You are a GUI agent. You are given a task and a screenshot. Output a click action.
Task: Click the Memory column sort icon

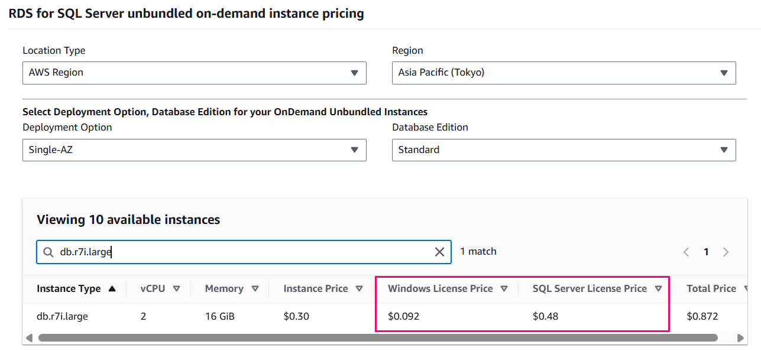(x=255, y=288)
